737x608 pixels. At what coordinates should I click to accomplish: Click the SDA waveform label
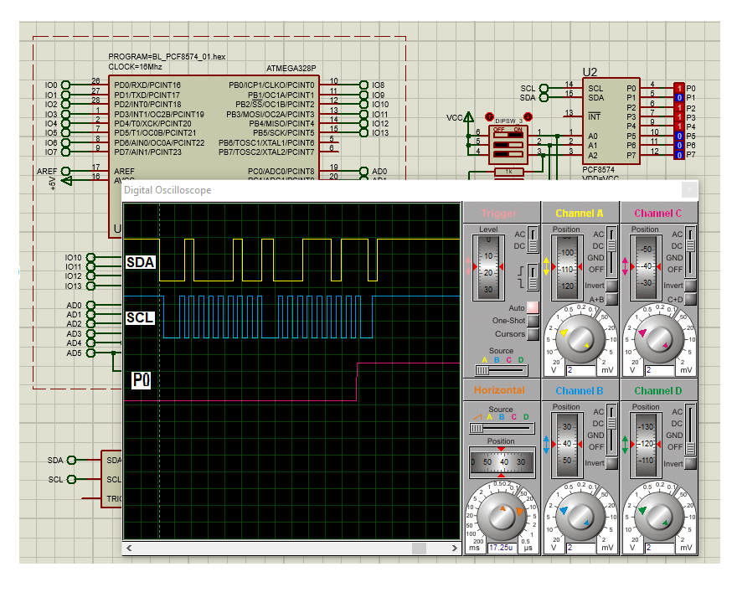click(x=141, y=262)
